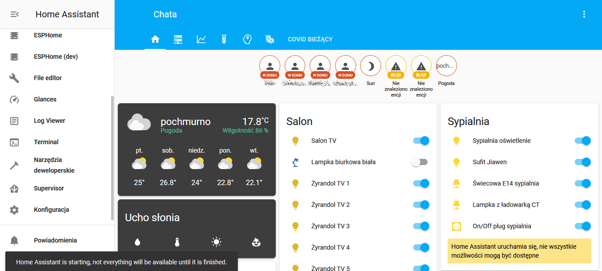The width and height of the screenshot is (602, 271).
Task: Switch to the server rack tab
Action: 178,39
